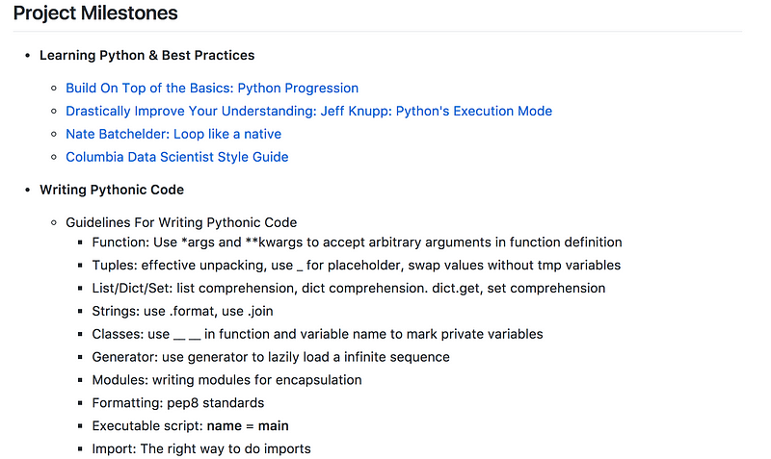This screenshot has height=459, width=771.
Task: Click the Tuples effective unpacking line
Action: [x=356, y=265]
